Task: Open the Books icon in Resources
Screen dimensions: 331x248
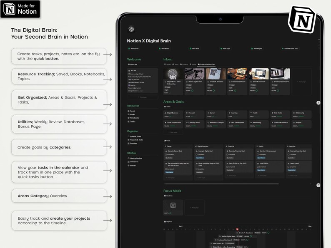Action: [x=128, y=114]
